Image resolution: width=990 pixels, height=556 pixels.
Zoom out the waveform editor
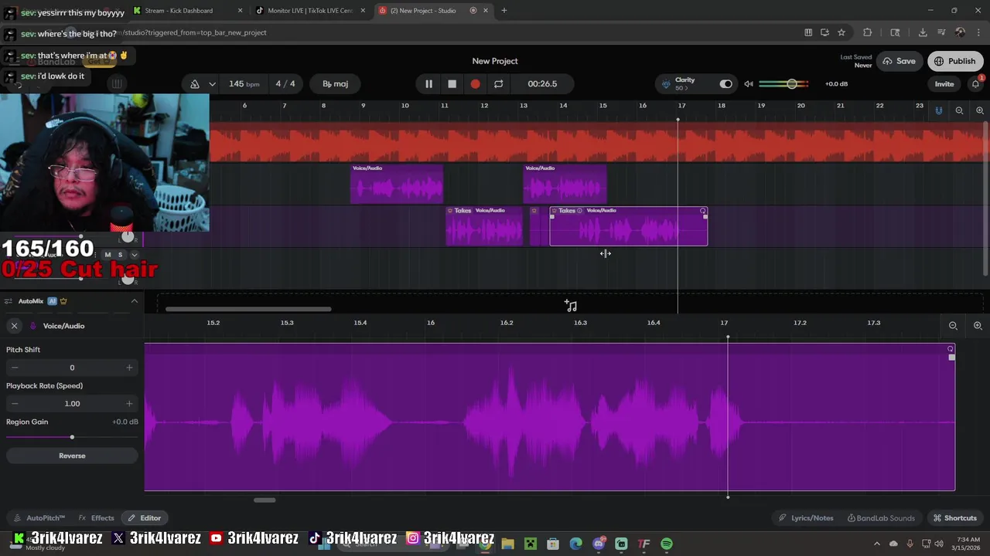coord(953,326)
